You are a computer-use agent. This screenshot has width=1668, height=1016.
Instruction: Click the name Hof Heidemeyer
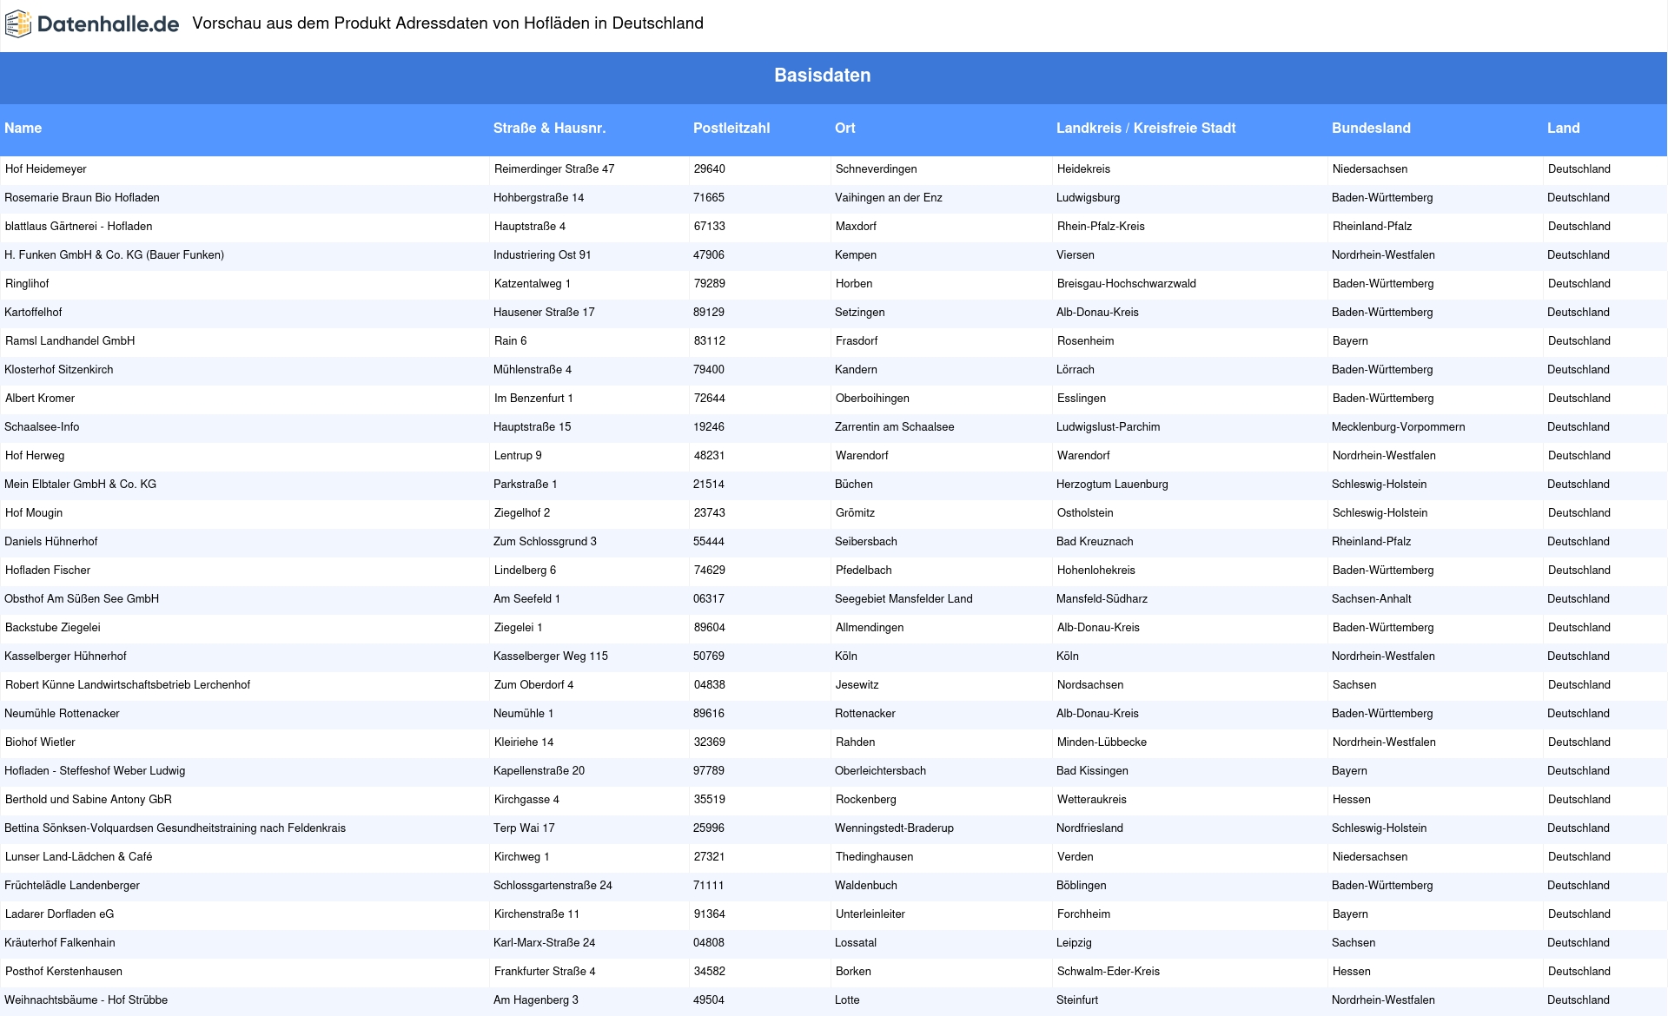pos(45,169)
